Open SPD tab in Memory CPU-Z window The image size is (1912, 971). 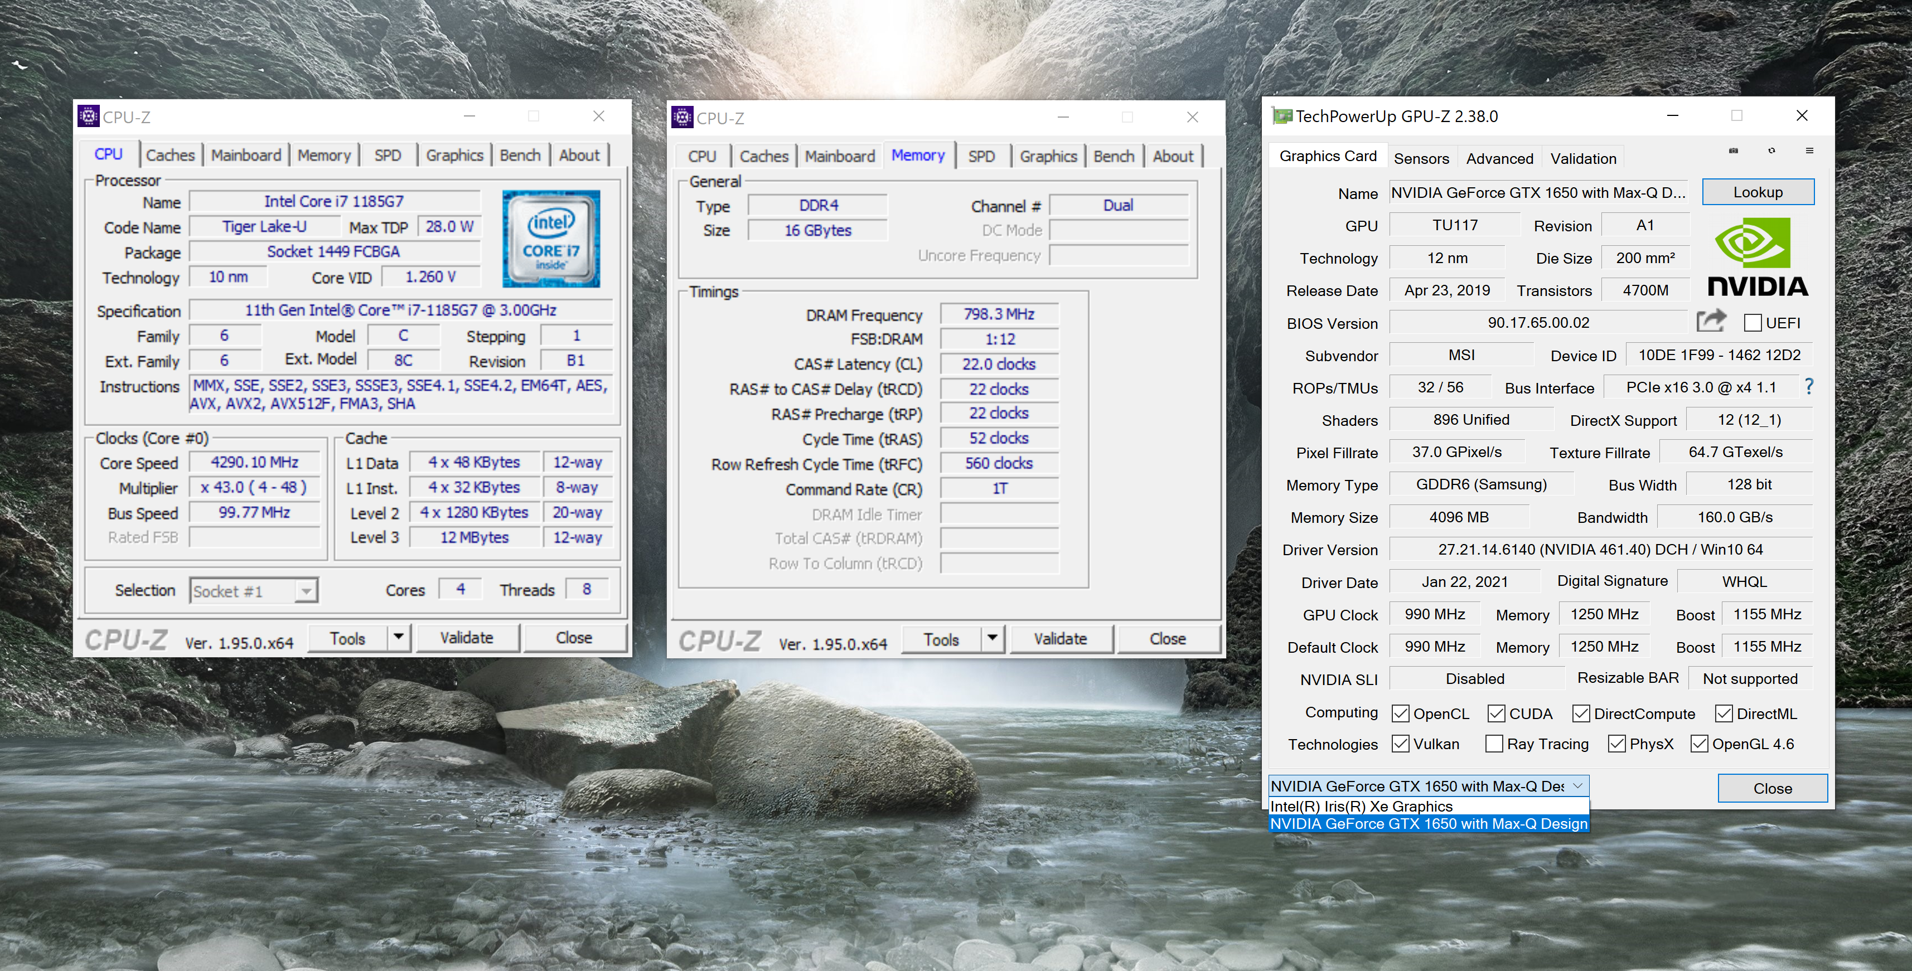981,157
